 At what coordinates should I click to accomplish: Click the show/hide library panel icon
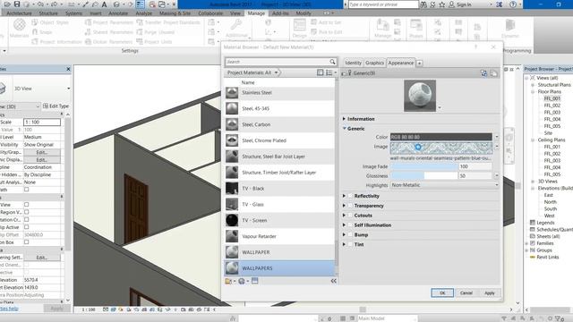(321, 72)
